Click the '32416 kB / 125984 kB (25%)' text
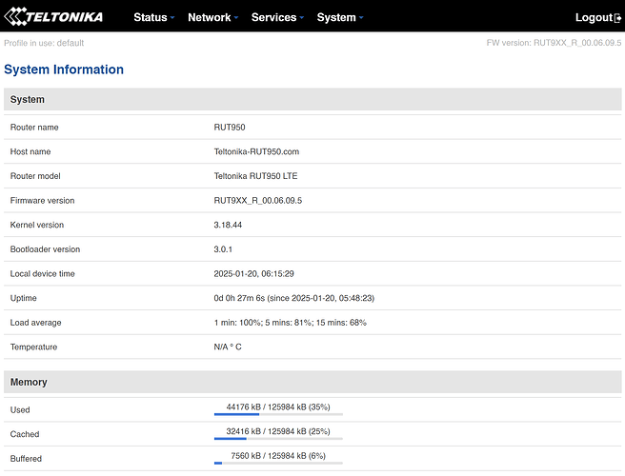The height and width of the screenshot is (476, 625). [x=278, y=431]
